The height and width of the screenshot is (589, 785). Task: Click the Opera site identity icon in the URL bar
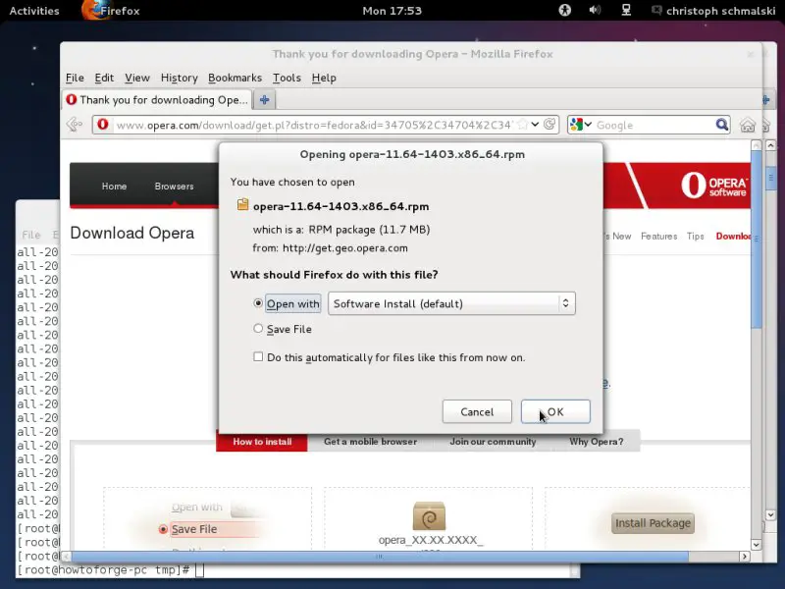[x=103, y=125]
